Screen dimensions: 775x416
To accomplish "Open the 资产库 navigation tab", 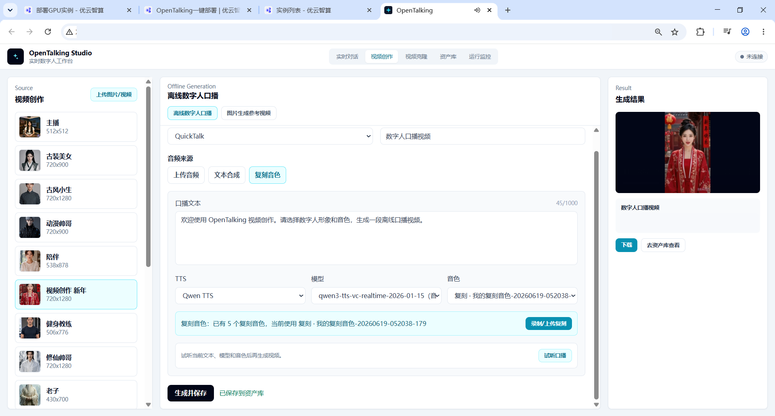I will (448, 57).
